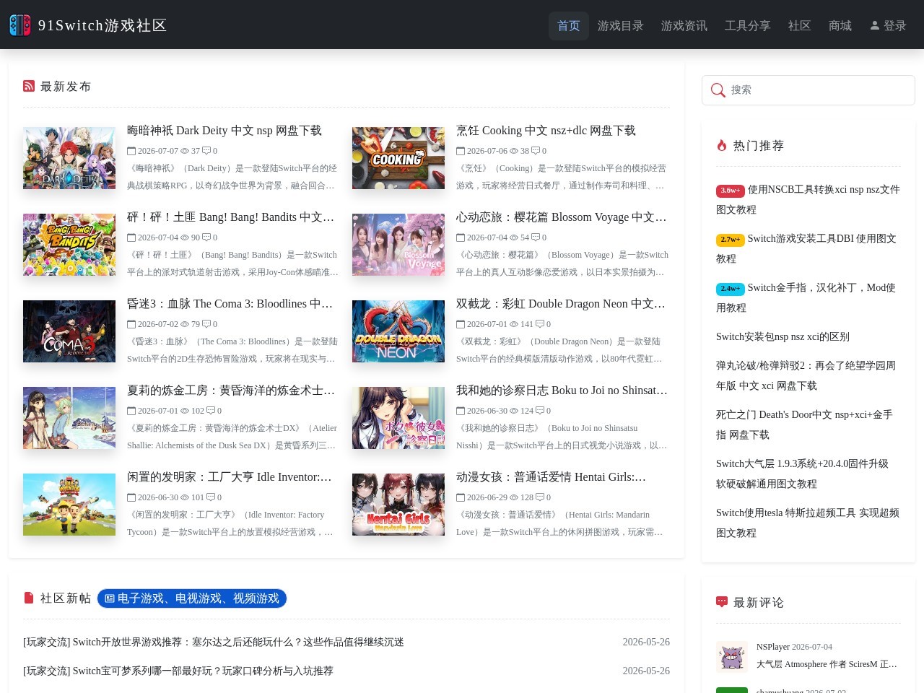Open 昏迷3：血脉 title link
This screenshot has height=693, width=924.
(230, 304)
